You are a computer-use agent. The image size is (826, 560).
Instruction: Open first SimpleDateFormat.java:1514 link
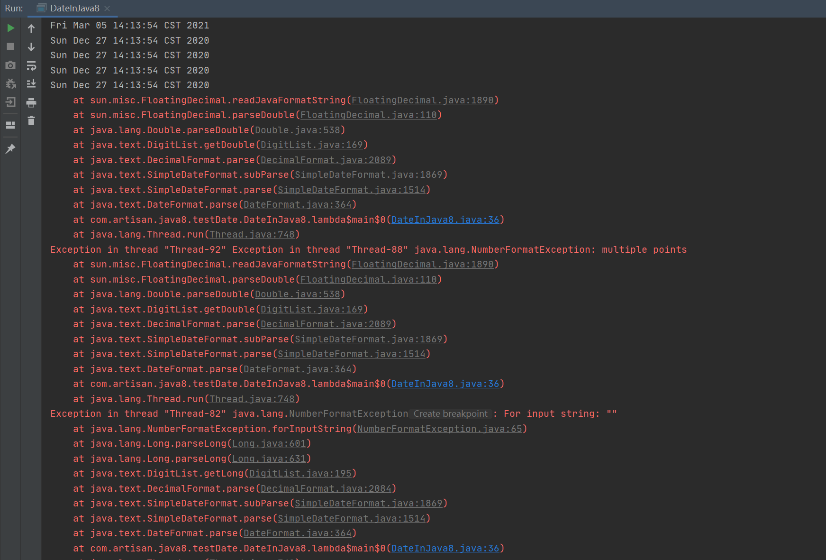[x=351, y=190]
